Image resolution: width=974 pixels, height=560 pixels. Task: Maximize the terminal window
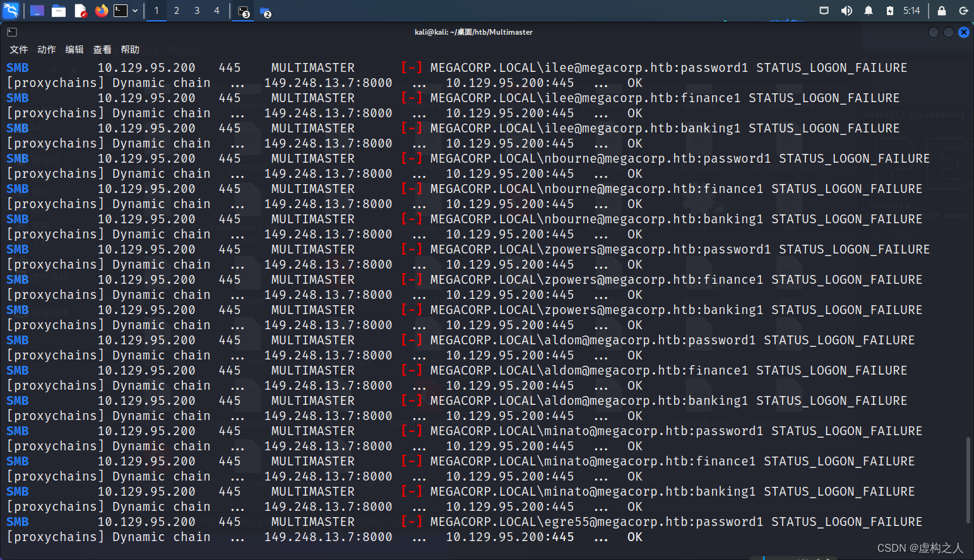point(949,32)
